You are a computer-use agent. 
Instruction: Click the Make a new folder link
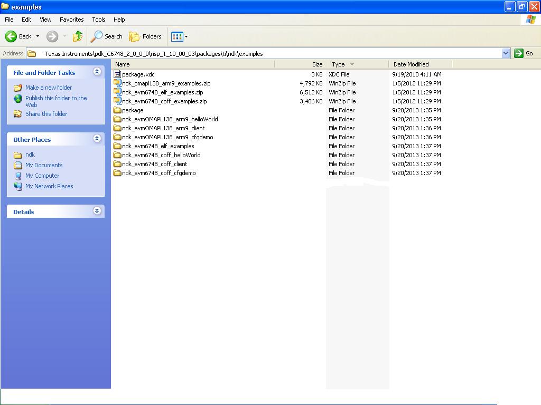point(49,88)
